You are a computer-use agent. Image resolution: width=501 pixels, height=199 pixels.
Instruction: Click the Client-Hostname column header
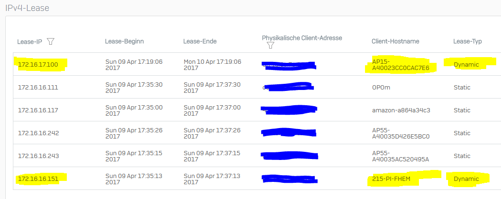pyautogui.click(x=395, y=41)
